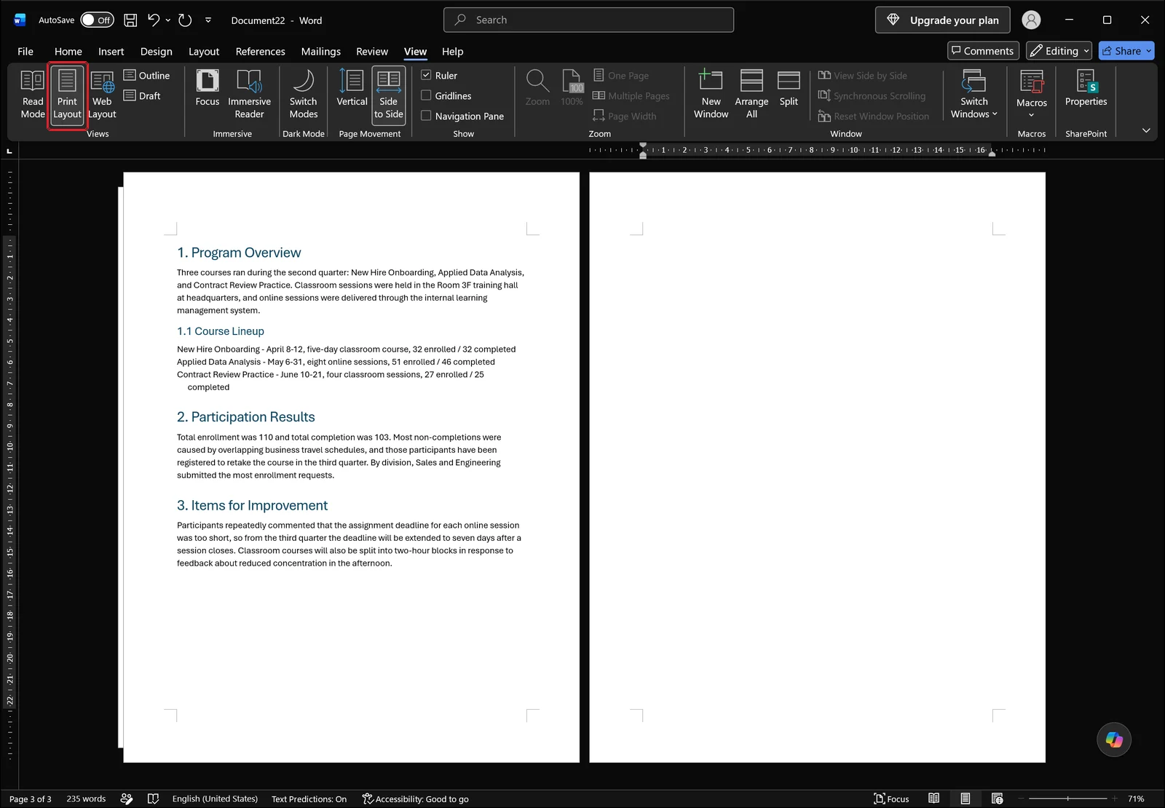The height and width of the screenshot is (808, 1165).
Task: Click the tab selector at ruler corner
Action: 9,151
